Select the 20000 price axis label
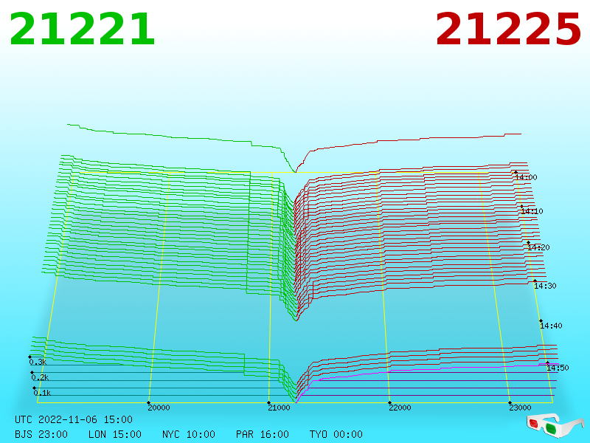Viewport: 590px width, 443px height. coord(159,408)
